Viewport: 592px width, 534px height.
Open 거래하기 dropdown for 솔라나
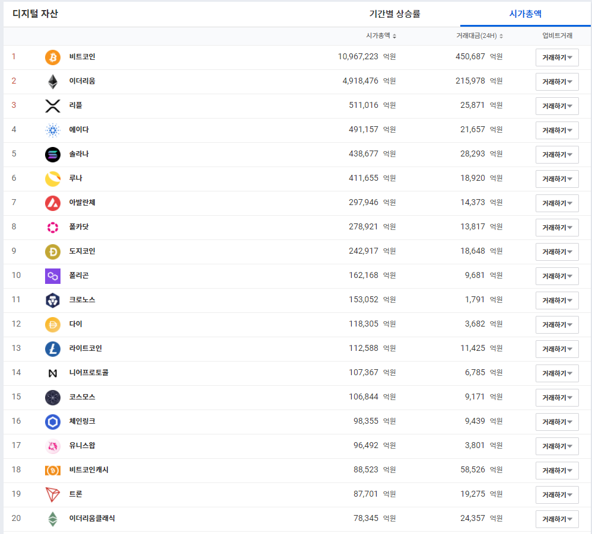pos(557,155)
